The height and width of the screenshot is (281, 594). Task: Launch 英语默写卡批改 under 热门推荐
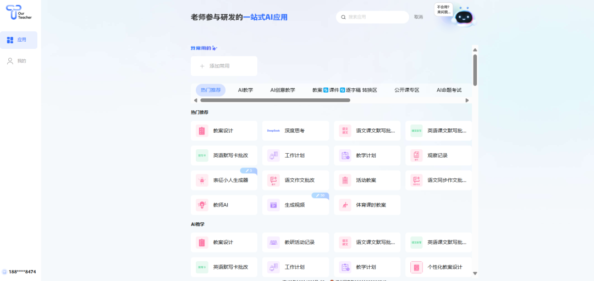click(x=224, y=155)
